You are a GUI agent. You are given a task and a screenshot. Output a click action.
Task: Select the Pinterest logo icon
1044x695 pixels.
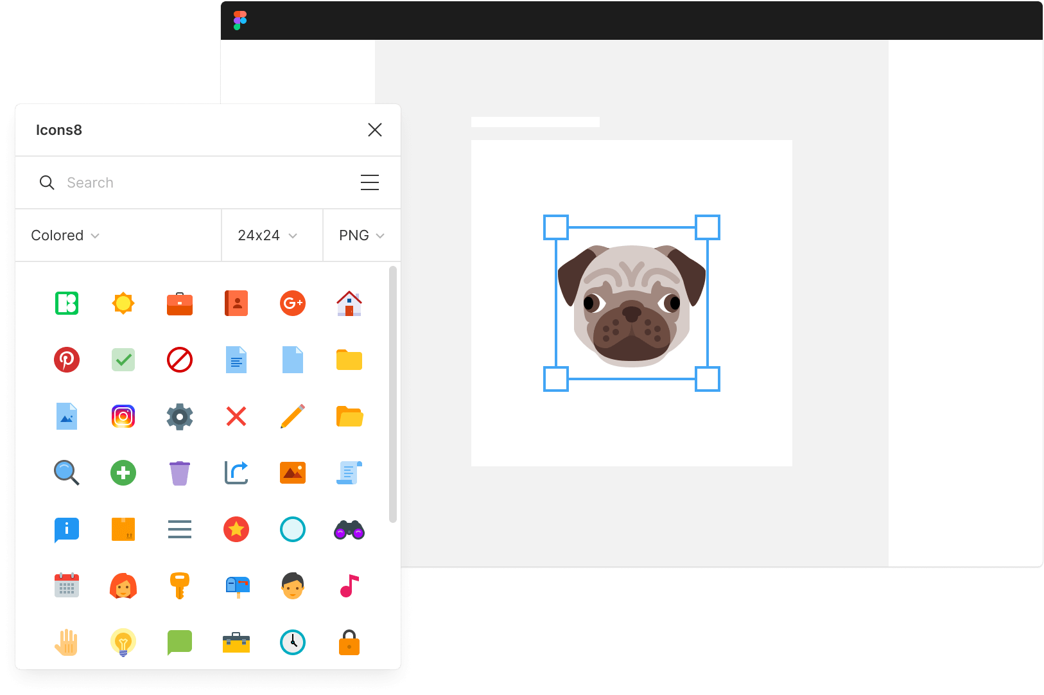click(67, 360)
